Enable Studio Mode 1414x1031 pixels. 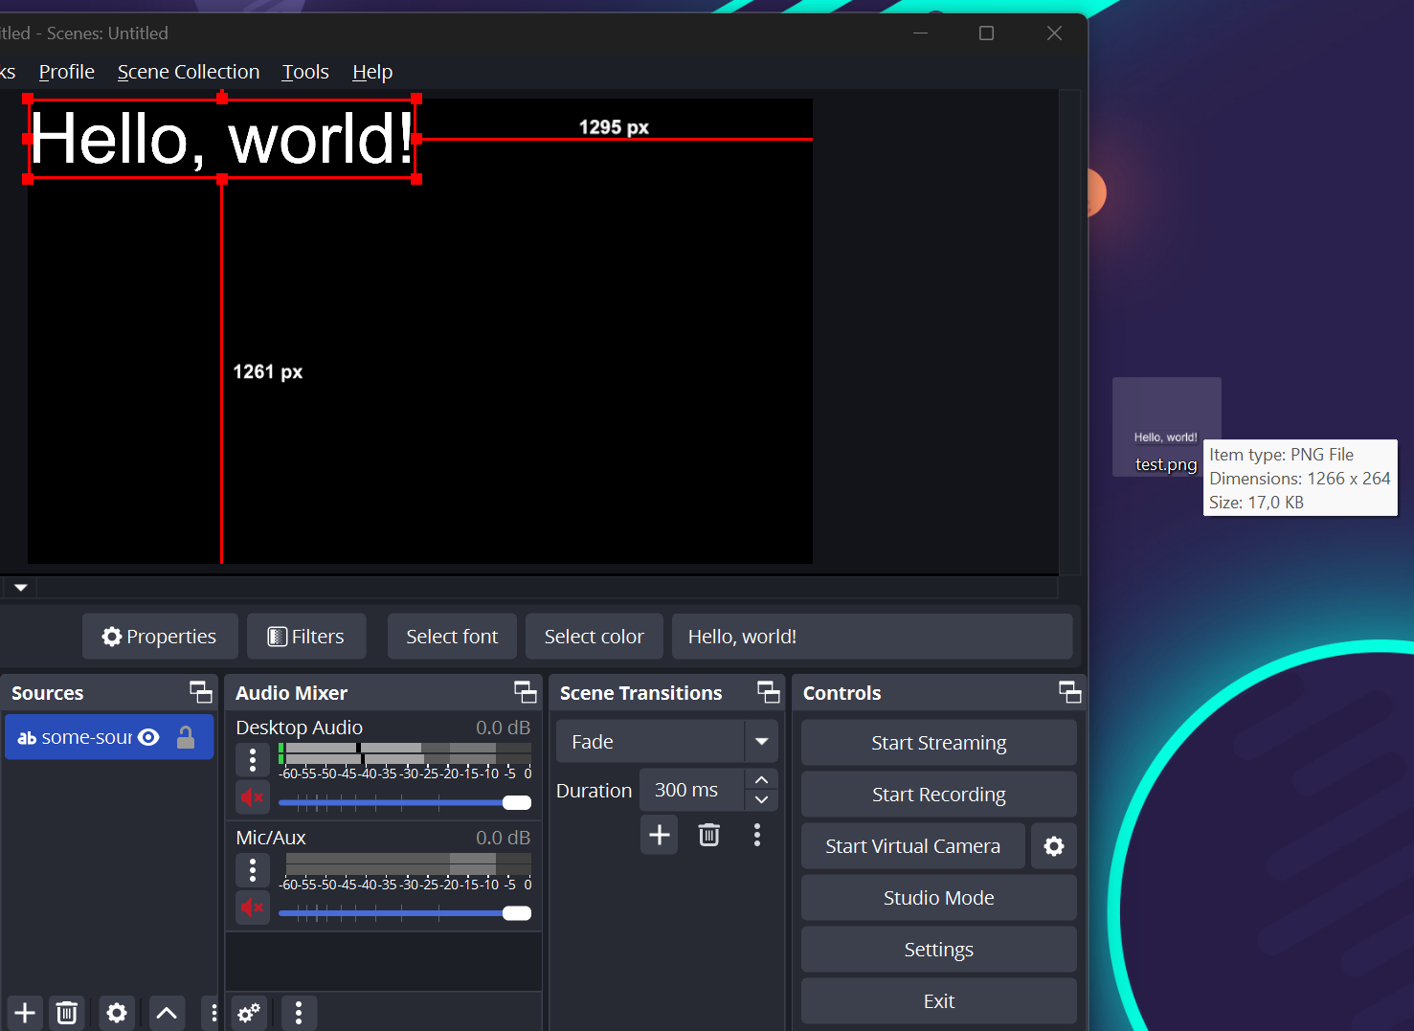(x=939, y=898)
